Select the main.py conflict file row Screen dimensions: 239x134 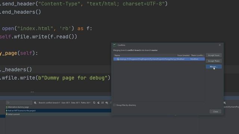tap(159, 59)
